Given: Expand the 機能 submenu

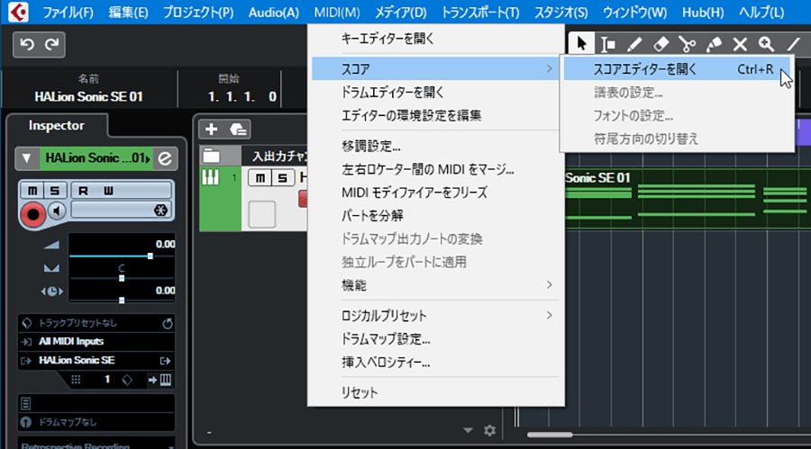Looking at the screenshot, I should tap(435, 285).
